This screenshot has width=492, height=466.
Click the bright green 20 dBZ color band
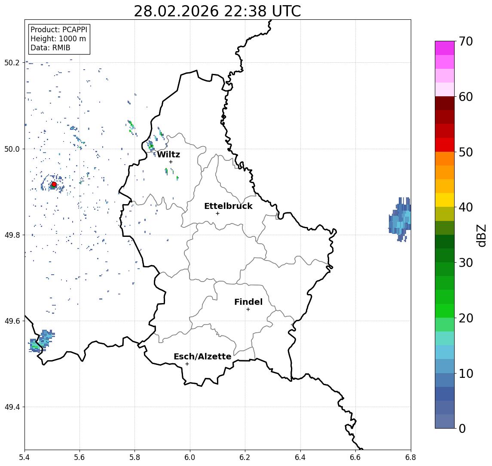[445, 311]
